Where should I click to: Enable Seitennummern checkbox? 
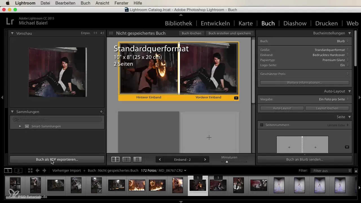pos(261,125)
